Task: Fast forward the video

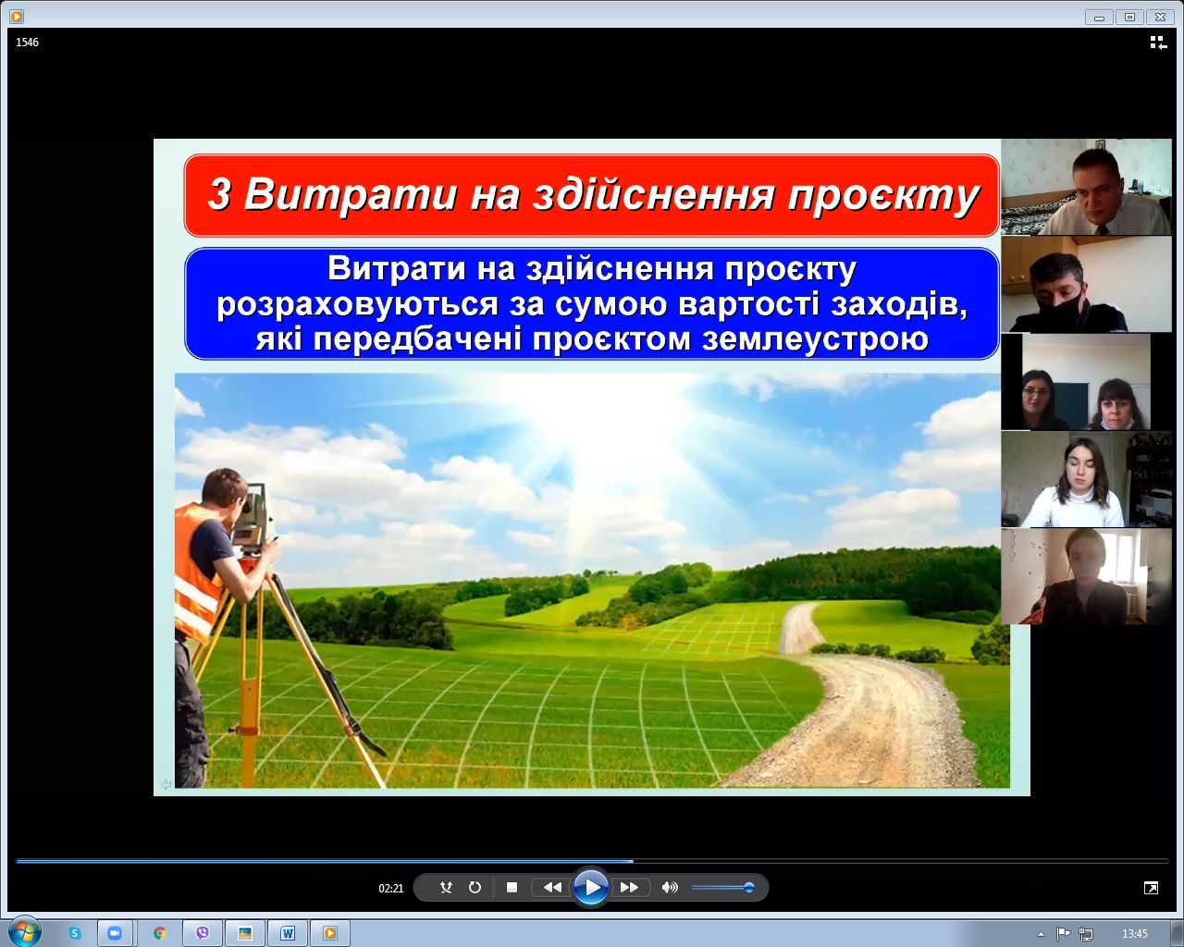Action: (630, 887)
